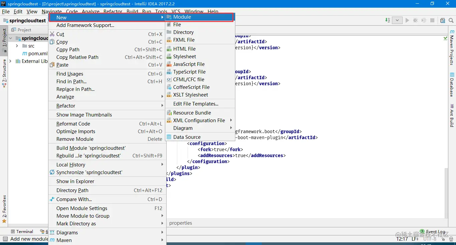This screenshot has height=245, width=456.
Task: Create a new CoffeeScript File
Action: coord(200,87)
